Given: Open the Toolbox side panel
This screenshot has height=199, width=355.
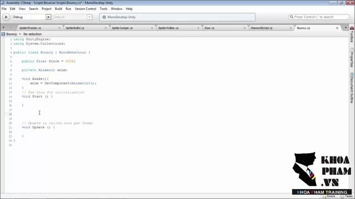Looking at the screenshot, I should [x=352, y=34].
